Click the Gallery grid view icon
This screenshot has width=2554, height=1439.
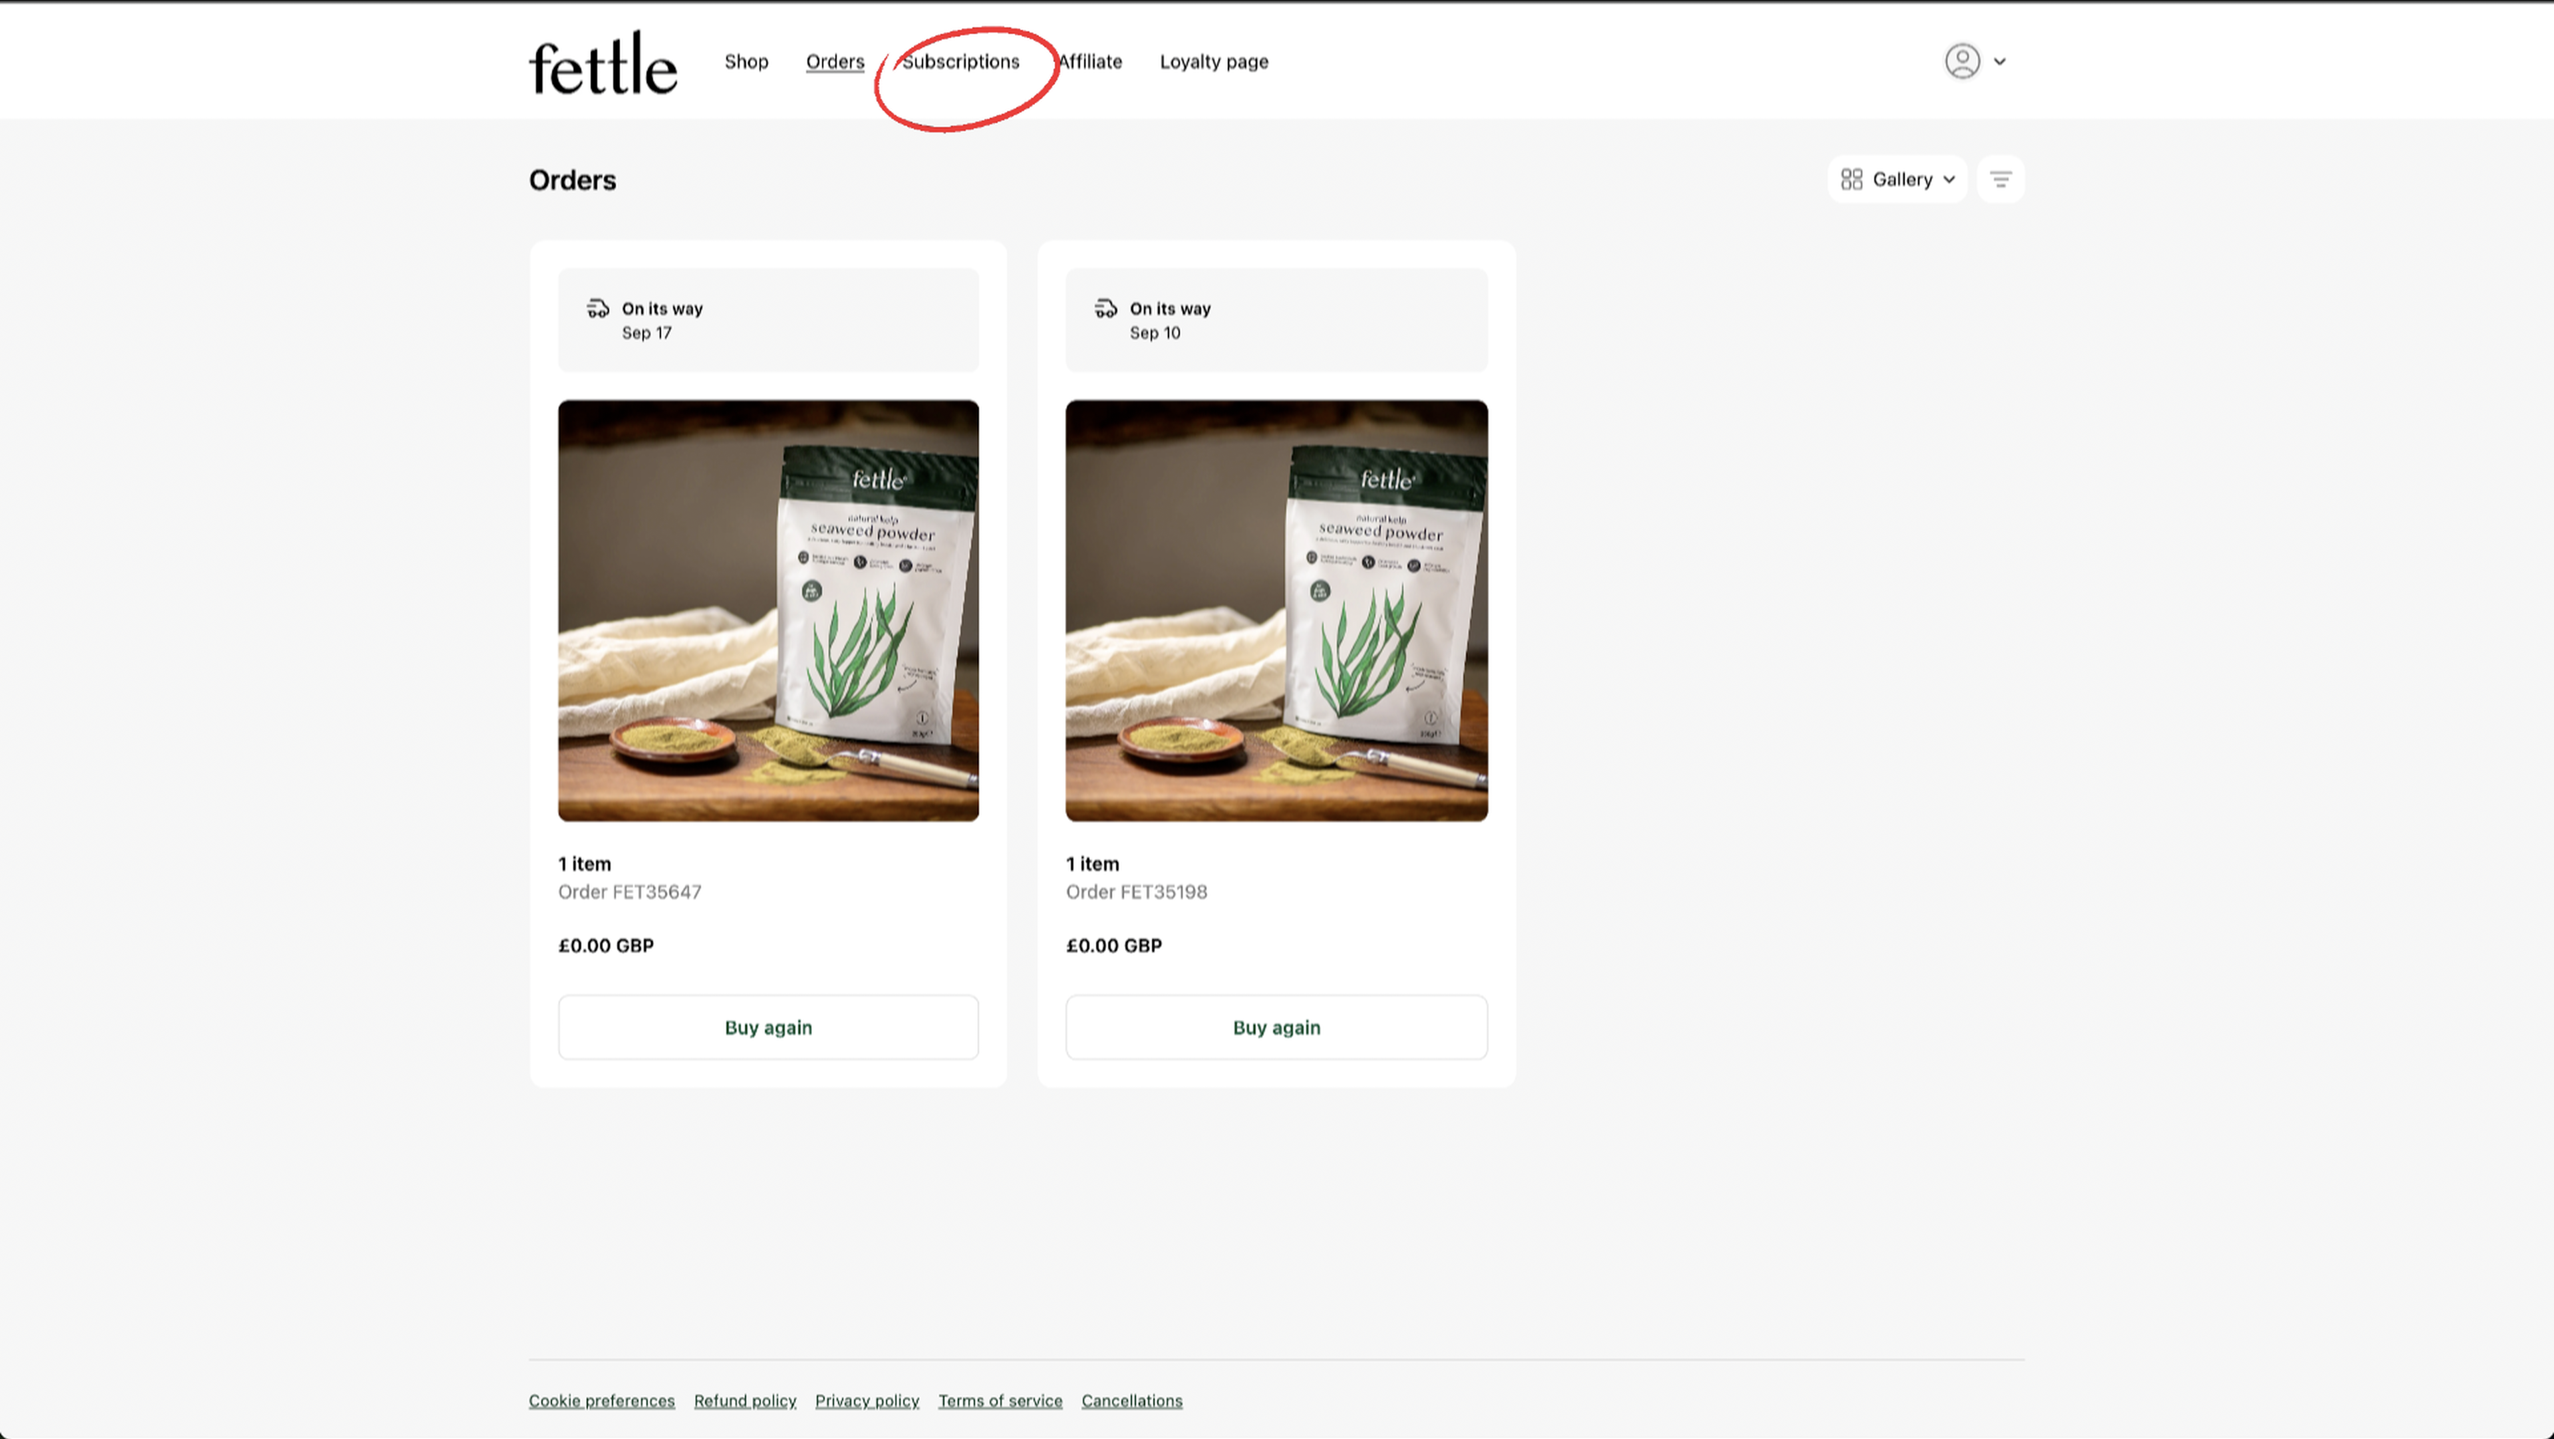[x=1851, y=180]
